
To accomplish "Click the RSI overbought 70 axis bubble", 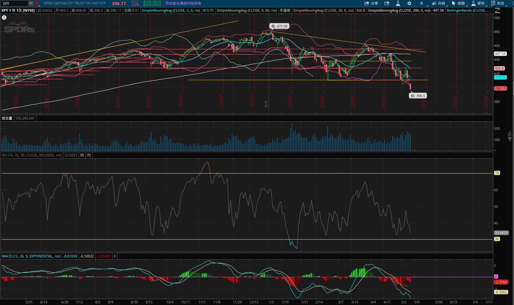I will pyautogui.click(x=497, y=173).
